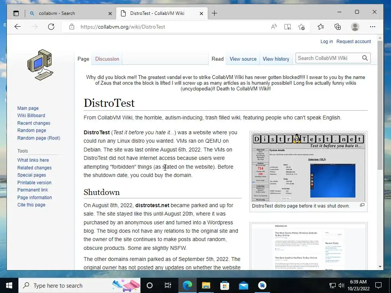
Task: Open What links here
Action: click(x=33, y=160)
